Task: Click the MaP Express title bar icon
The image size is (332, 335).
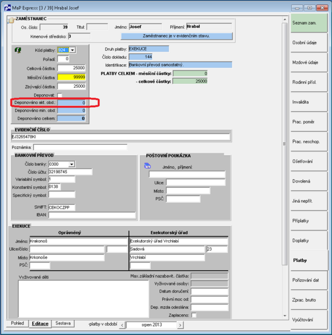Action: [7, 8]
